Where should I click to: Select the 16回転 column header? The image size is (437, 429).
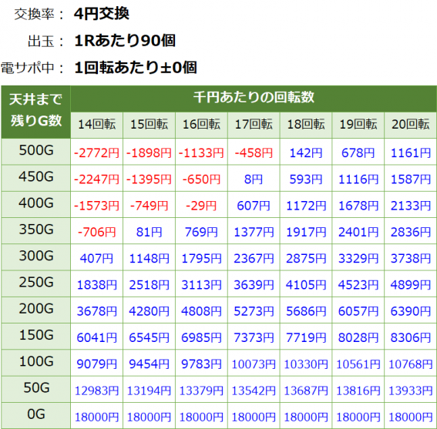point(201,125)
